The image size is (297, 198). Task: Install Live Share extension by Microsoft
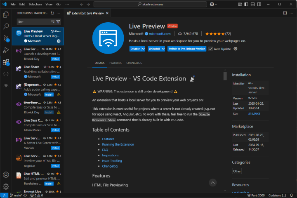pyautogui.click(x=55, y=77)
